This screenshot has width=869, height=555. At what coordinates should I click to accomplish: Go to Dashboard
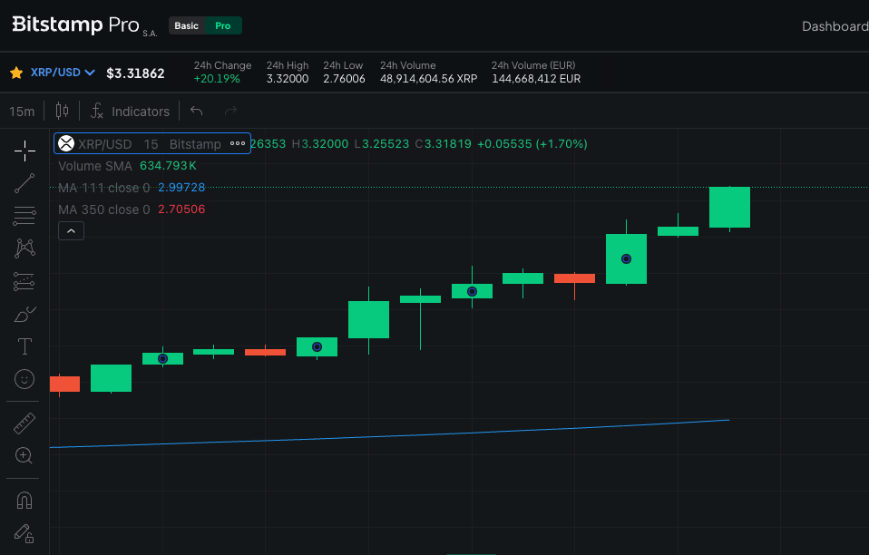(835, 26)
